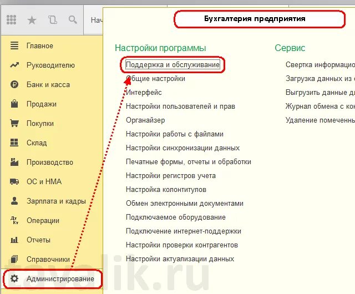Open Интерфейс settings link
This screenshot has width=355, height=294.
[x=144, y=93]
